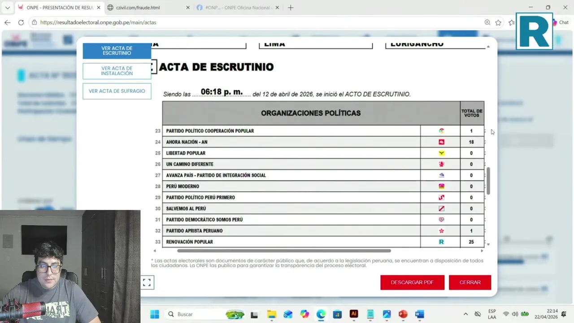Select the AHORA NACIÓN - AN row text
The height and width of the screenshot is (323, 574).
click(187, 142)
